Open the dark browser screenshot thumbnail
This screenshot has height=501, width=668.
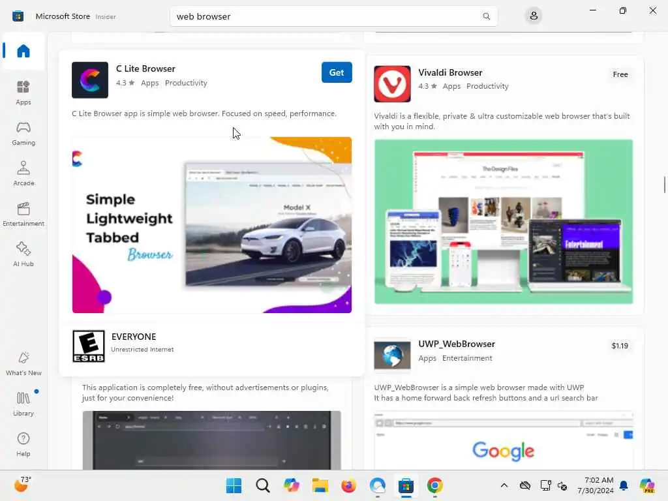(x=212, y=440)
